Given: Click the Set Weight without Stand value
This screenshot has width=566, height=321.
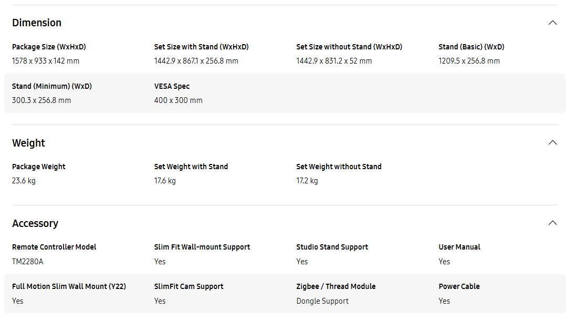Looking at the screenshot, I should click(307, 181).
